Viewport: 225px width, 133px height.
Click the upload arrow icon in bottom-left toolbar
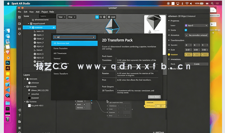point(19,115)
